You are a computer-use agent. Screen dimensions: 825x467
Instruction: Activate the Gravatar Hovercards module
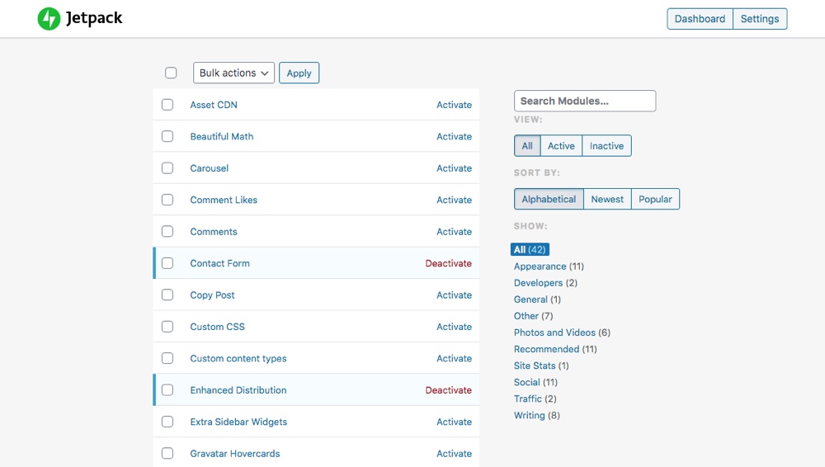pos(454,453)
